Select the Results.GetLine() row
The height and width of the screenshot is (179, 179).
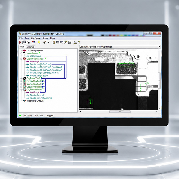pyautogui.click(x=37, y=95)
